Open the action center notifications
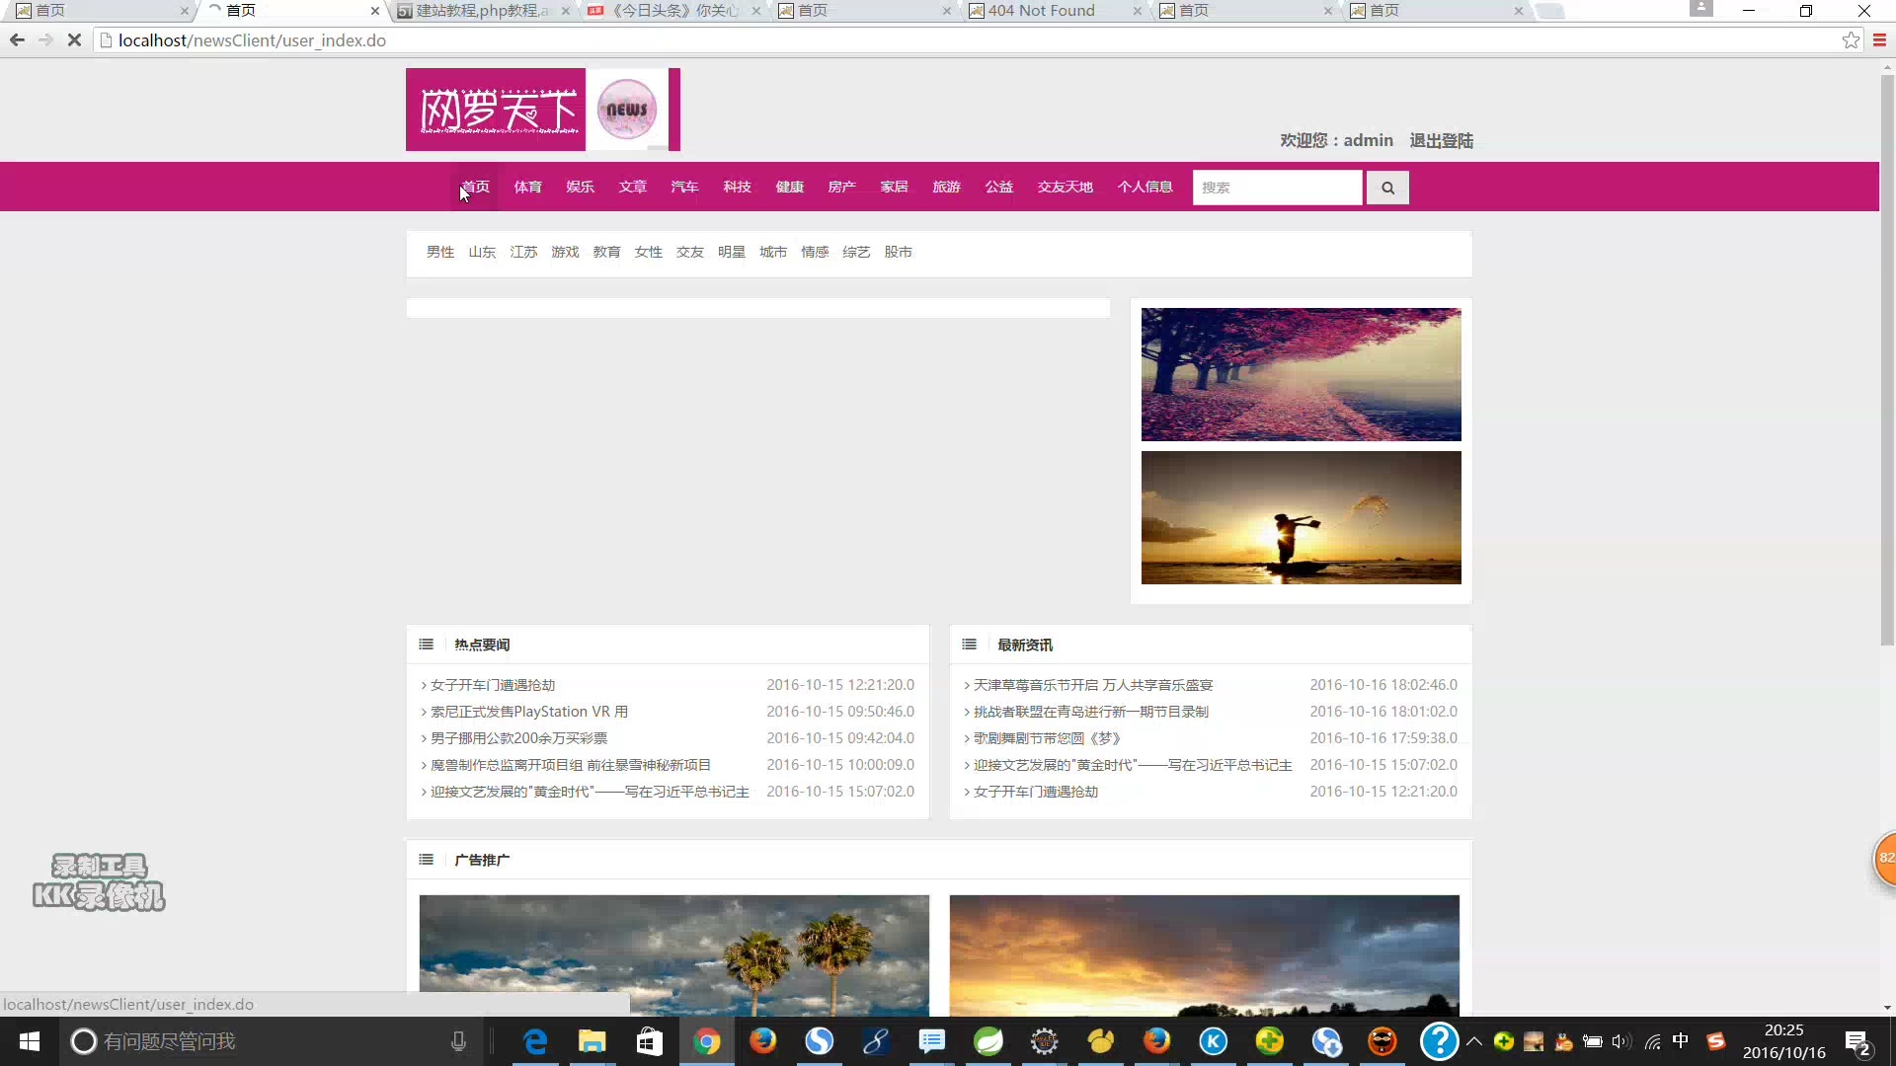 point(1858,1043)
